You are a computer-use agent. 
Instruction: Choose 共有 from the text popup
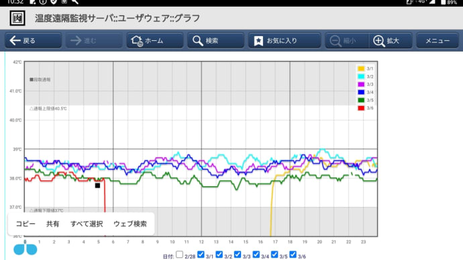(x=52, y=224)
